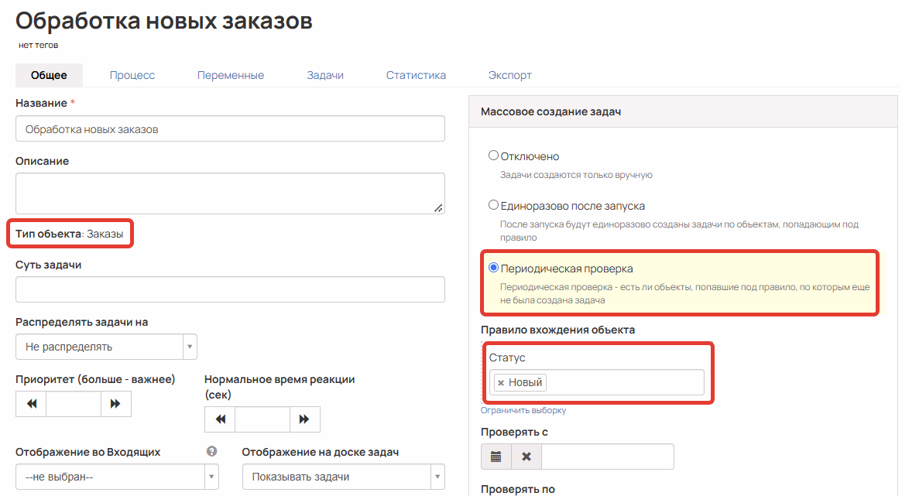The height and width of the screenshot is (496, 902).
Task: Expand Отображение во Входящих dropdown
Action: point(118,477)
